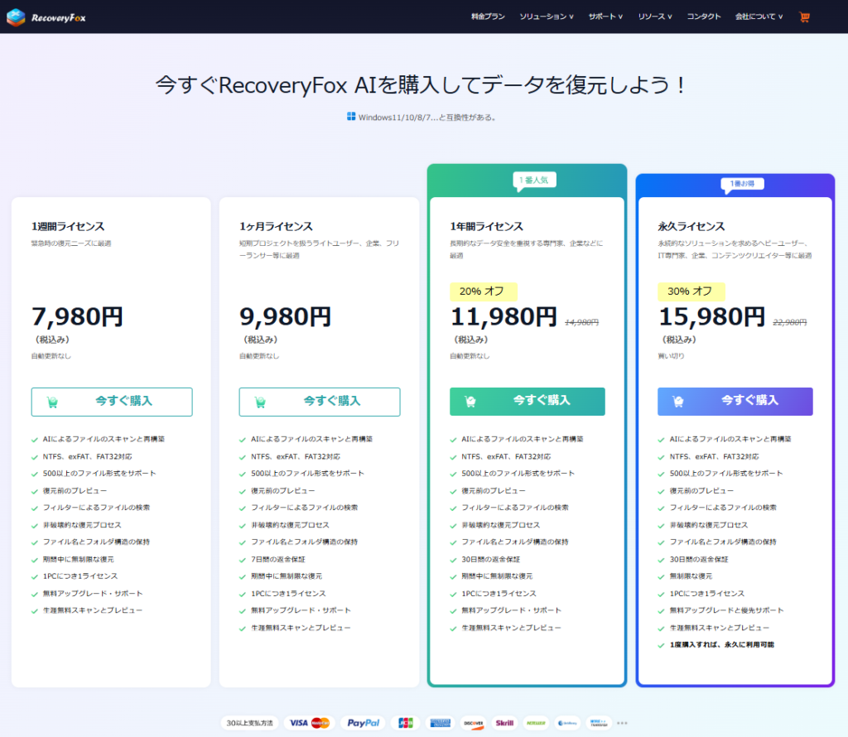Click the VISA Mastercard payment badge

click(310, 723)
